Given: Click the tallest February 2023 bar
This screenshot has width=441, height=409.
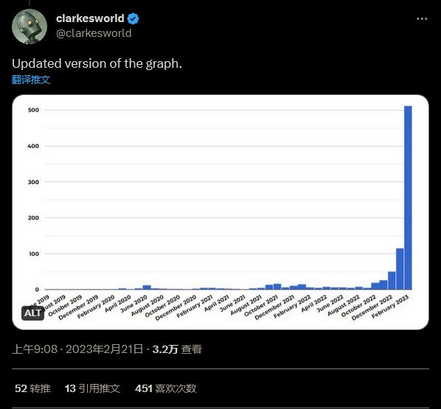Looking at the screenshot, I should pyautogui.click(x=408, y=197).
